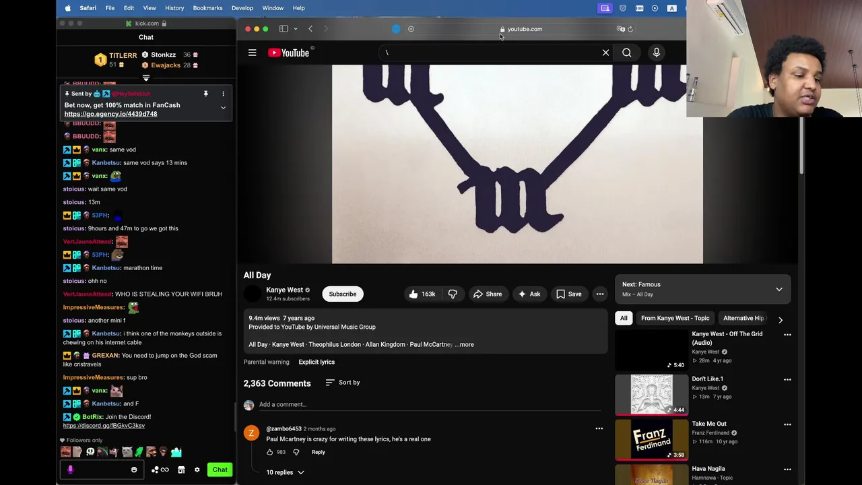Open go.egency.io link in pinned message
The image size is (862, 485).
coord(110,114)
